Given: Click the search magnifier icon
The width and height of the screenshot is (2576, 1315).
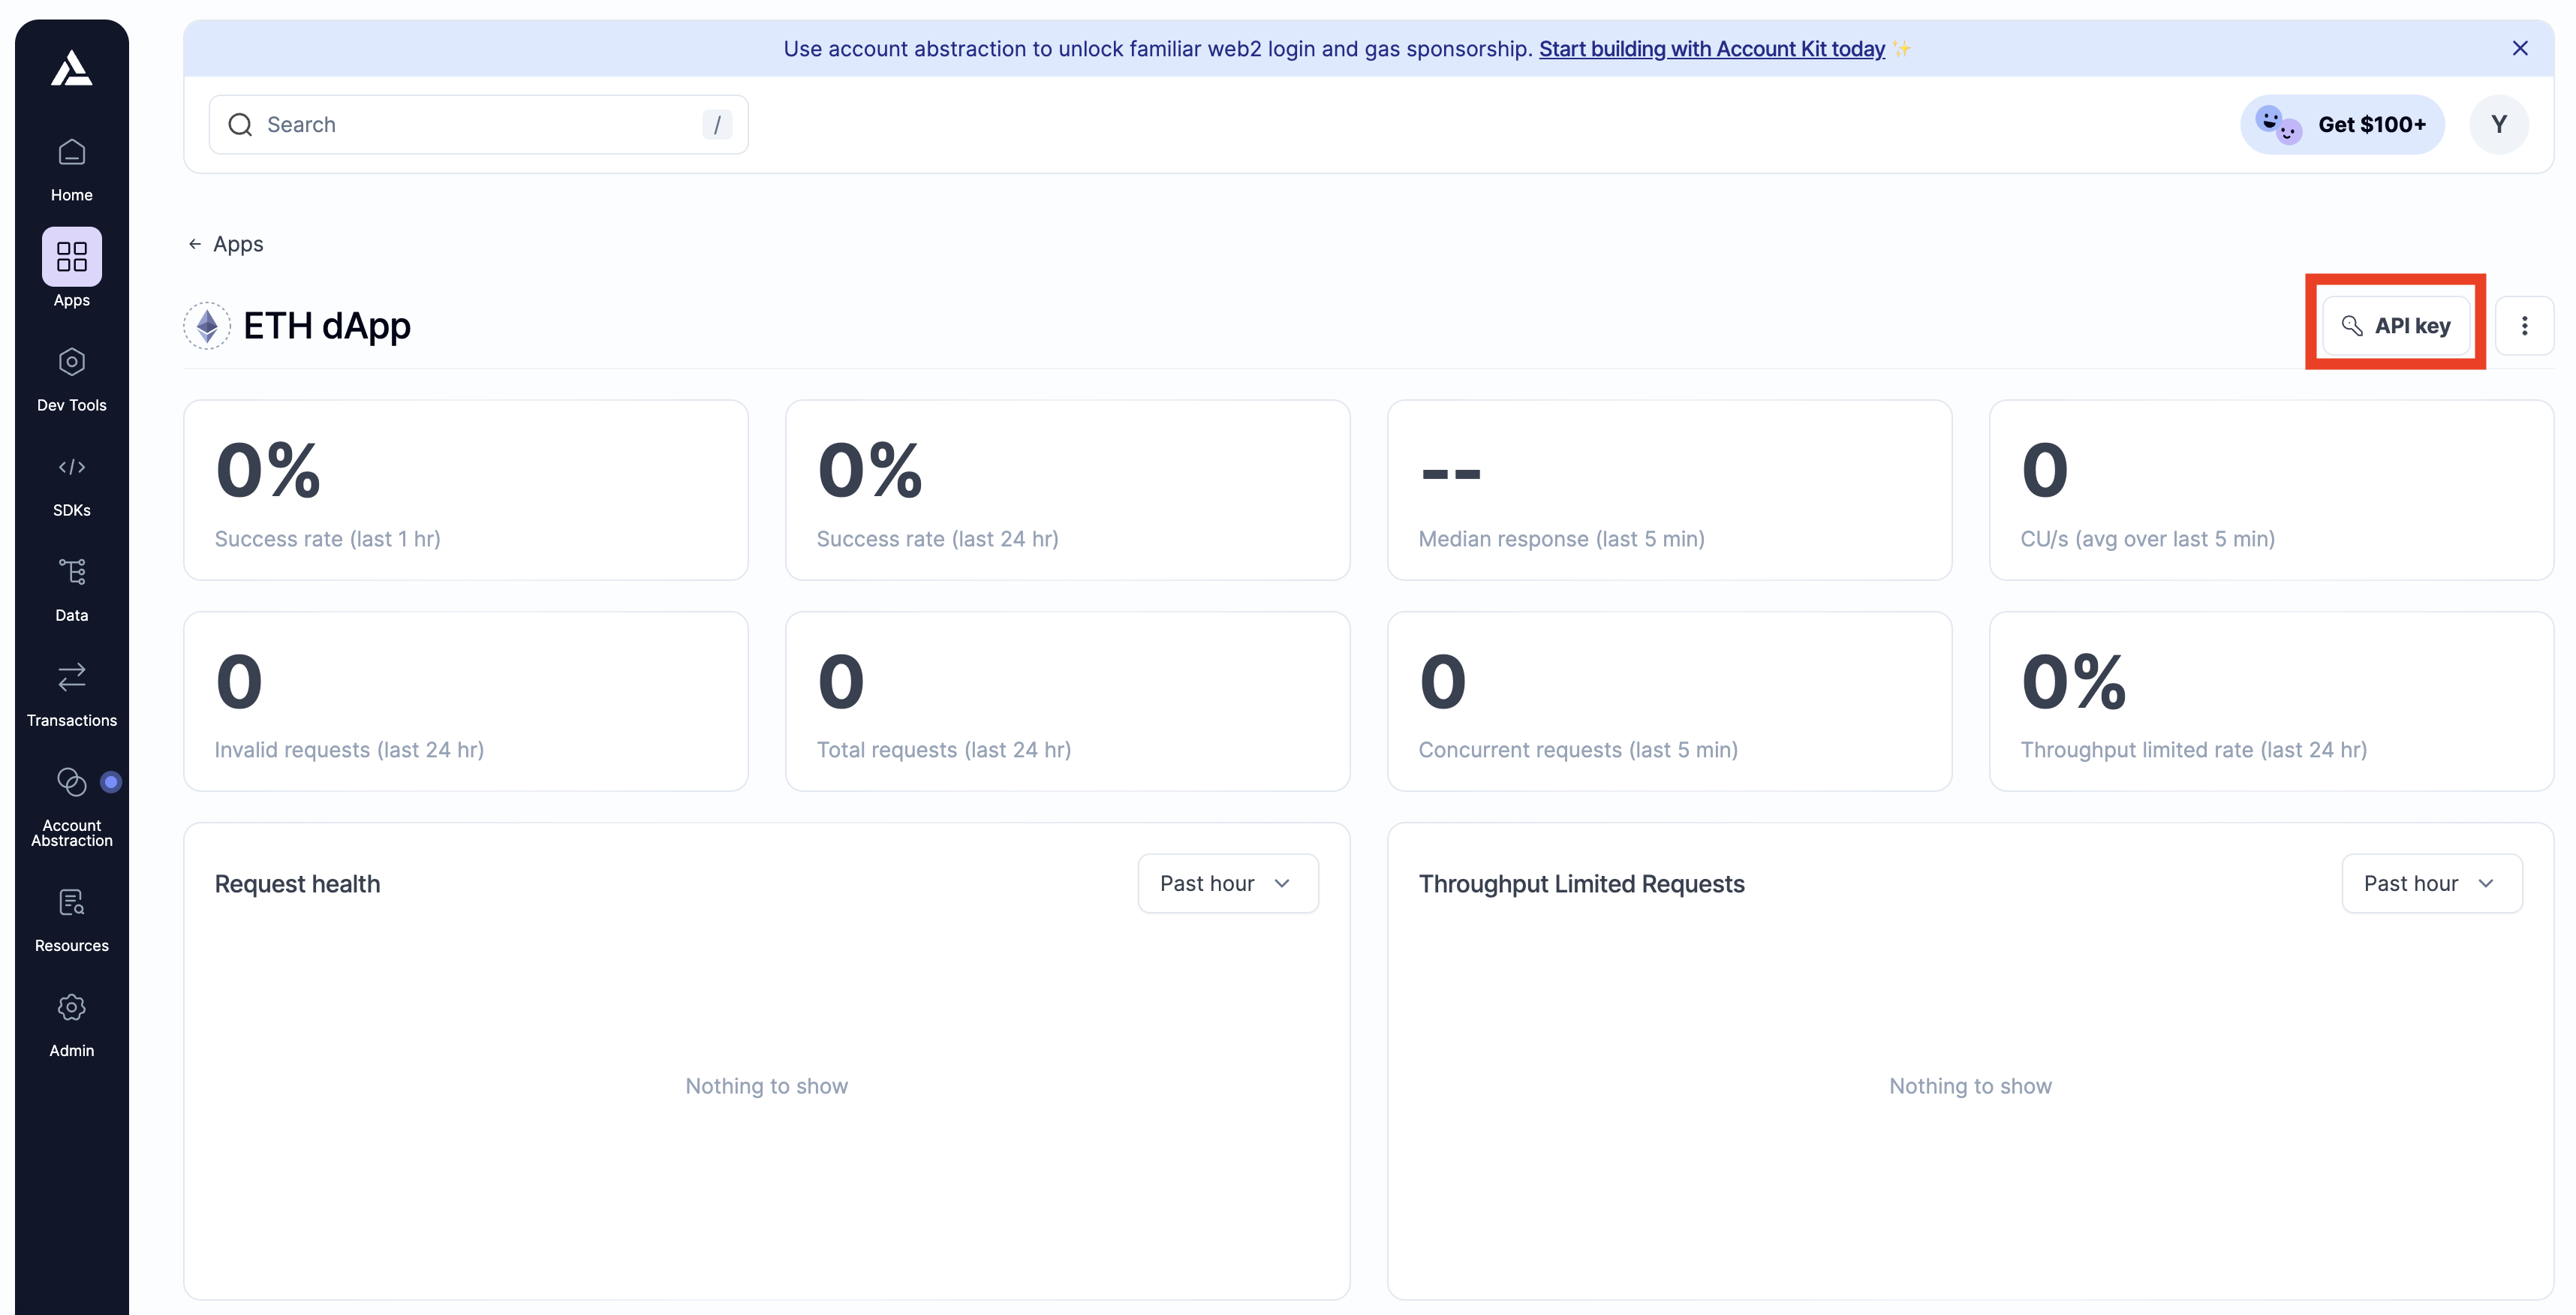Looking at the screenshot, I should (x=240, y=124).
